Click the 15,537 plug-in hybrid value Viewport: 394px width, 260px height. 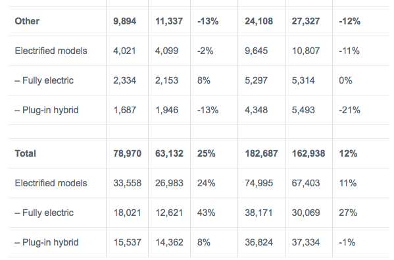click(127, 242)
